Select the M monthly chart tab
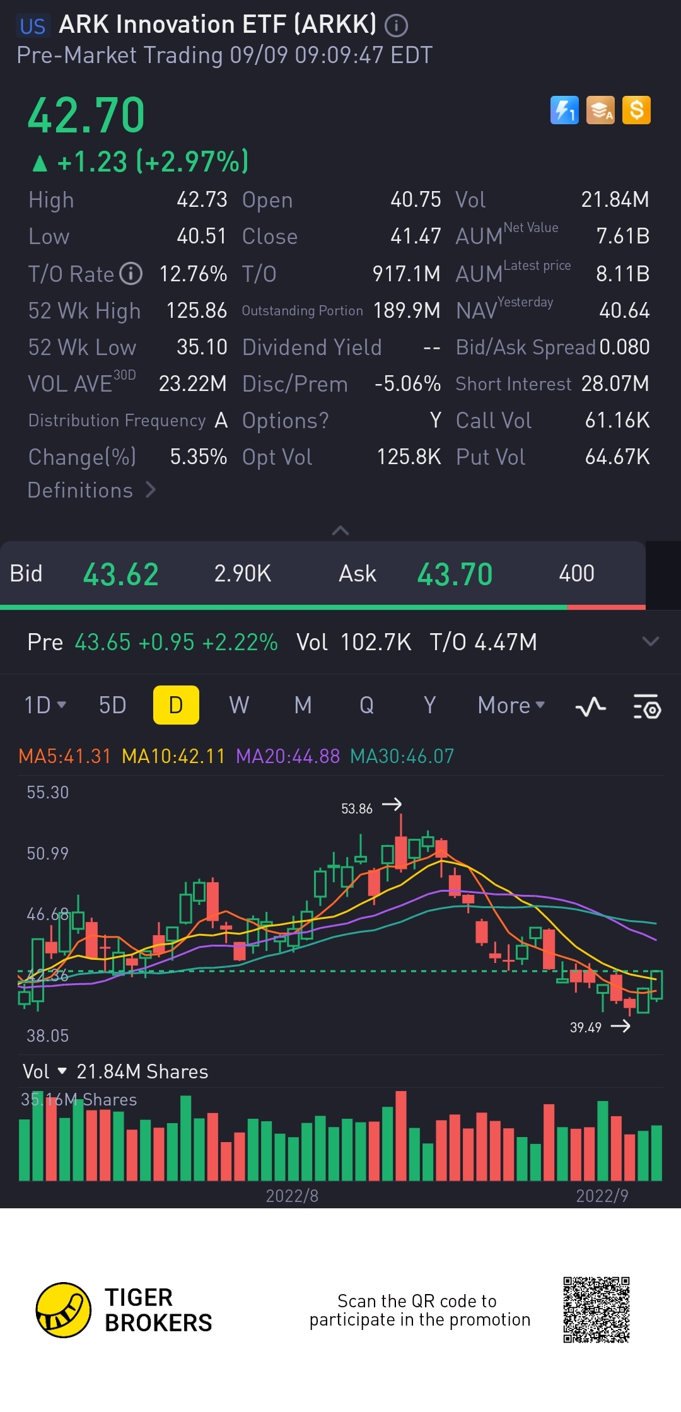Image resolution: width=681 pixels, height=1412 pixels. pyautogui.click(x=303, y=705)
